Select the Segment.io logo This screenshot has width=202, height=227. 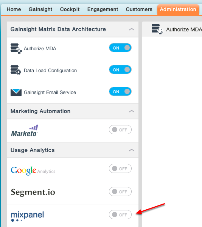click(x=33, y=192)
